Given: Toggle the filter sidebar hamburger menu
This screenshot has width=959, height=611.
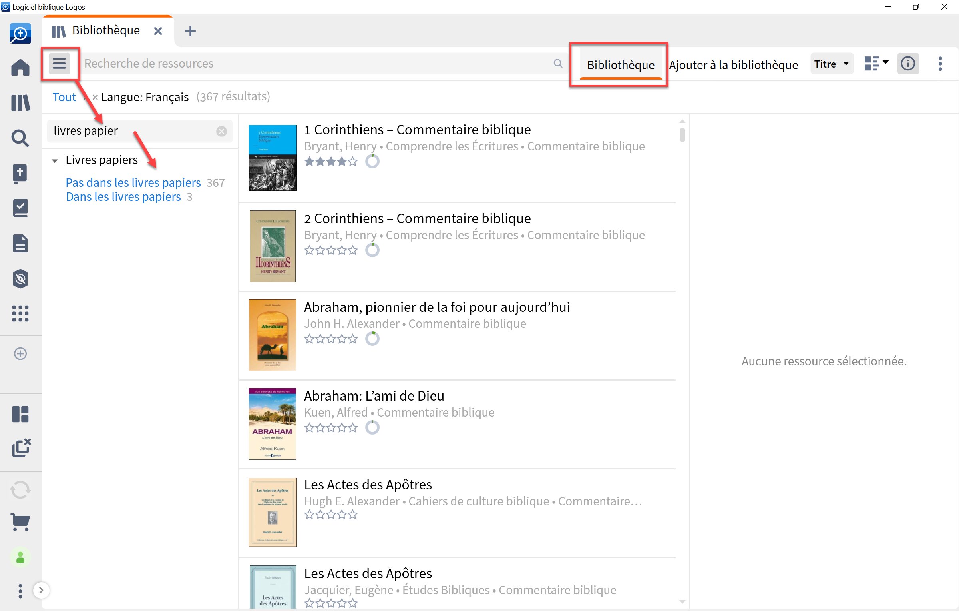Looking at the screenshot, I should (60, 64).
